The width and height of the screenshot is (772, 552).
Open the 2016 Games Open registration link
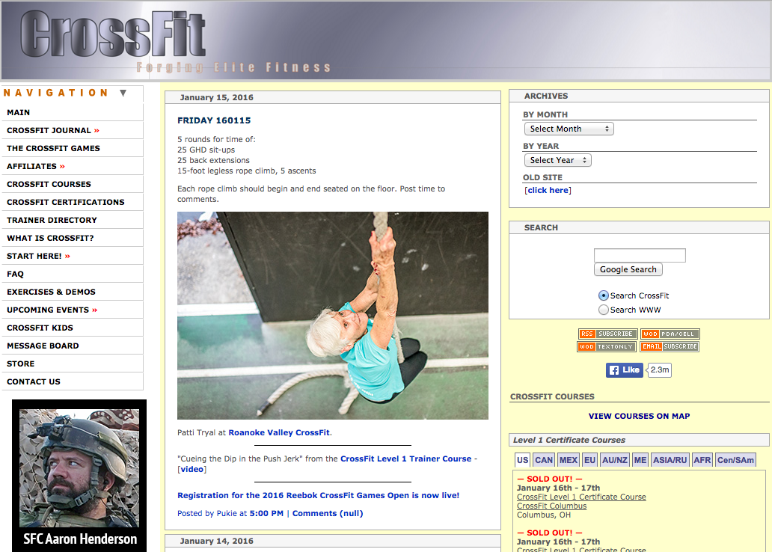318,495
